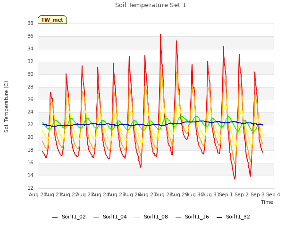
Task: Click the 24 y-axis tick label
Action: pos(30,112)
